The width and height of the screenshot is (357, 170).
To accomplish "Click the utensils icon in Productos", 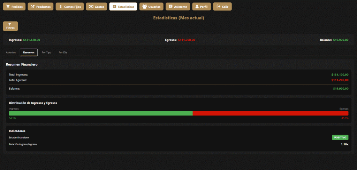I will 33,7.
